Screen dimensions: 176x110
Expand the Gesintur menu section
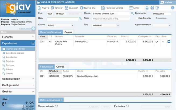[18, 92]
